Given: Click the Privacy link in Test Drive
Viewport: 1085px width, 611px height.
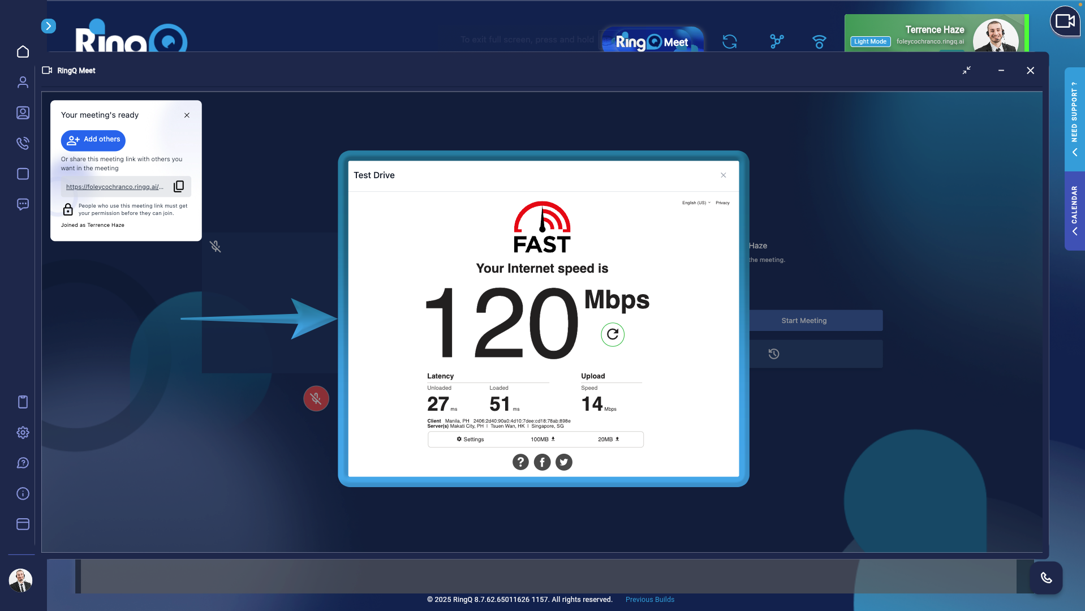Looking at the screenshot, I should coord(722,203).
